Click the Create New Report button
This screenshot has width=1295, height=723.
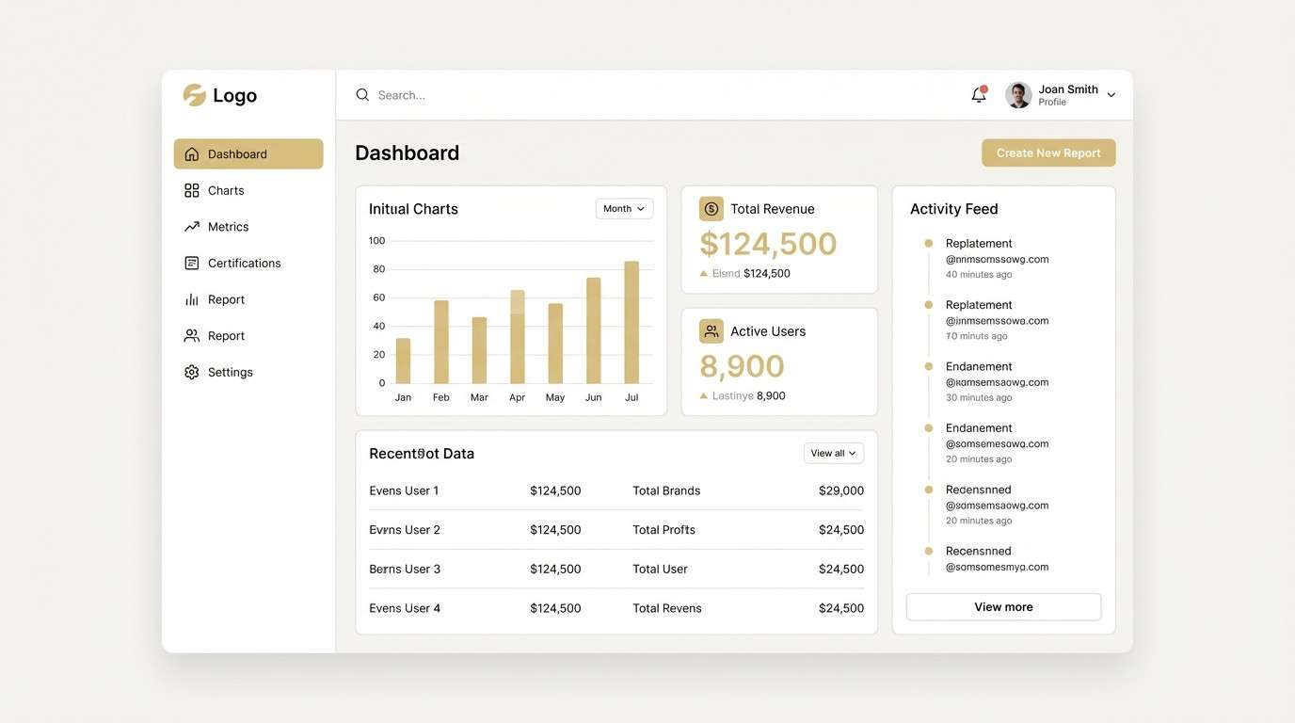pos(1049,151)
